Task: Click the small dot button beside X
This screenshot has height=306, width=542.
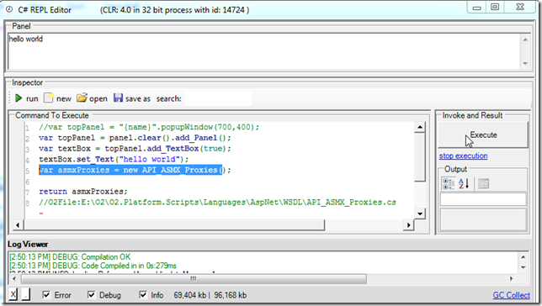Action: (x=25, y=294)
